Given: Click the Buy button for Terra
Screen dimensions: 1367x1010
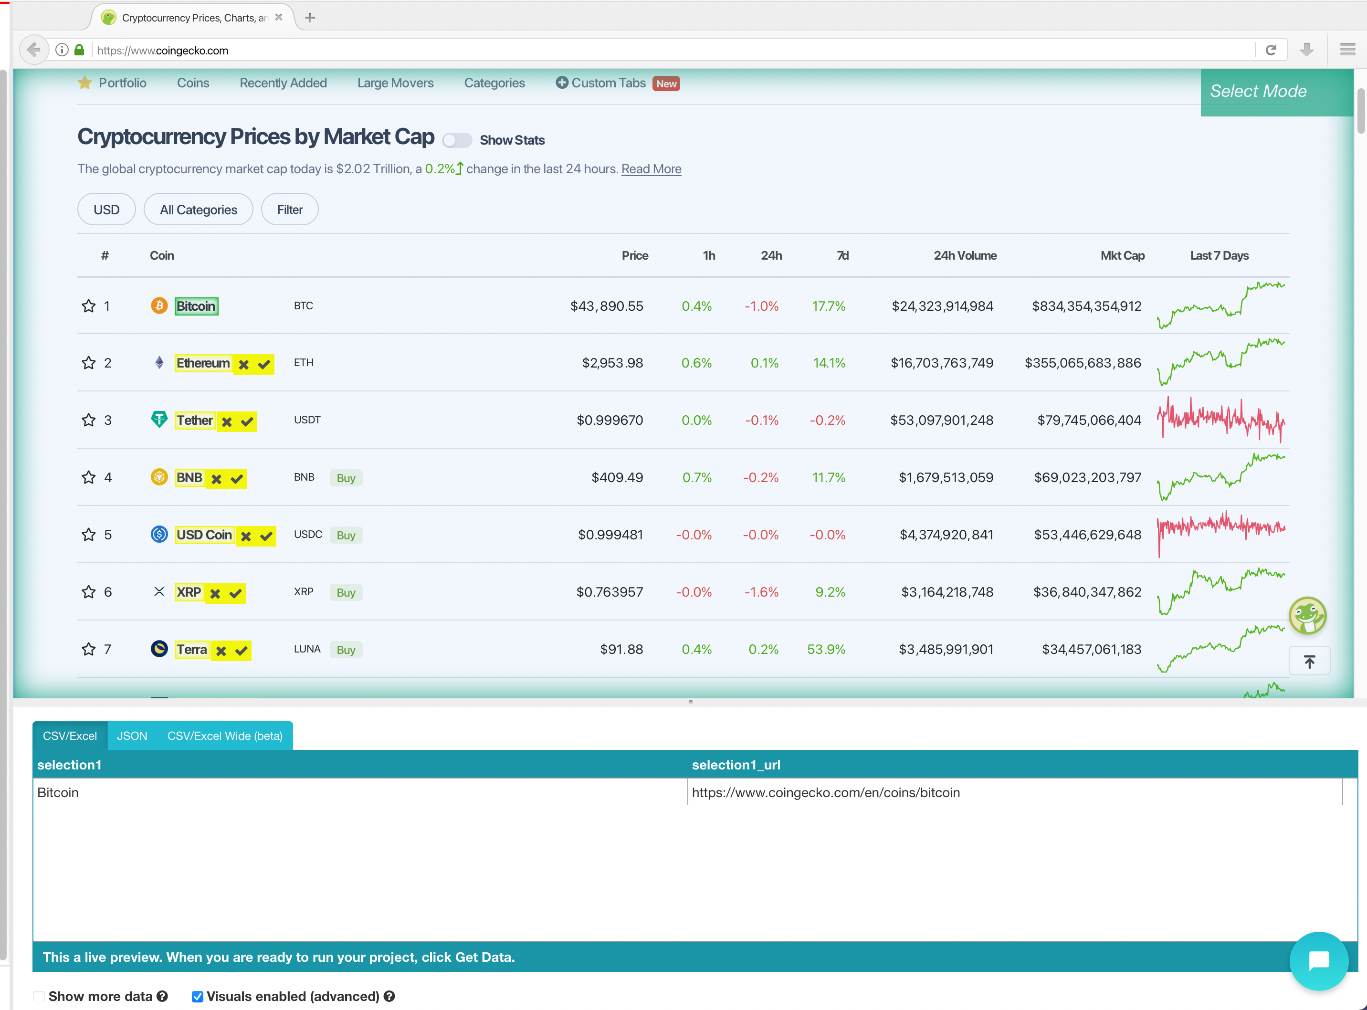Looking at the screenshot, I should [346, 649].
